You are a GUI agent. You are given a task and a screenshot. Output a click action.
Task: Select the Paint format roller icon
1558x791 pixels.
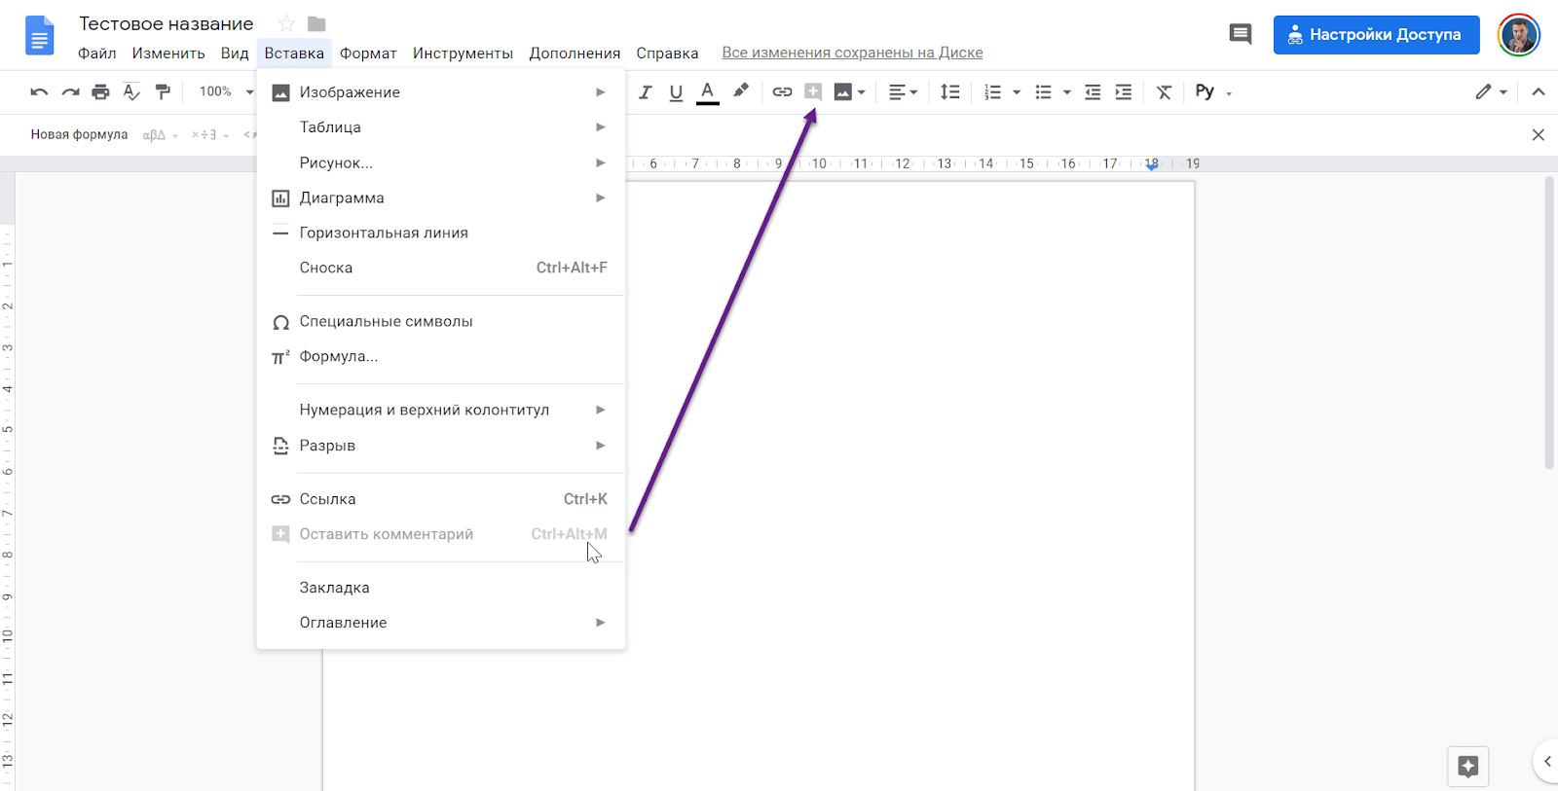click(163, 92)
